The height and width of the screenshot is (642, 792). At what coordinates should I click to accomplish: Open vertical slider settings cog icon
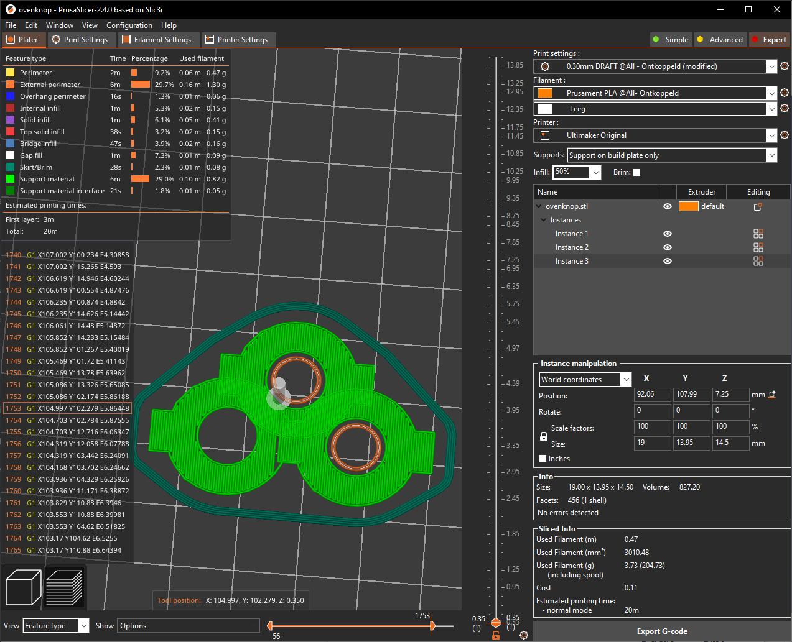click(524, 635)
